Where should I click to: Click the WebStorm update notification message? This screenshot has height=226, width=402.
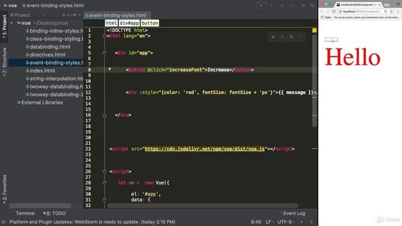tap(92, 222)
